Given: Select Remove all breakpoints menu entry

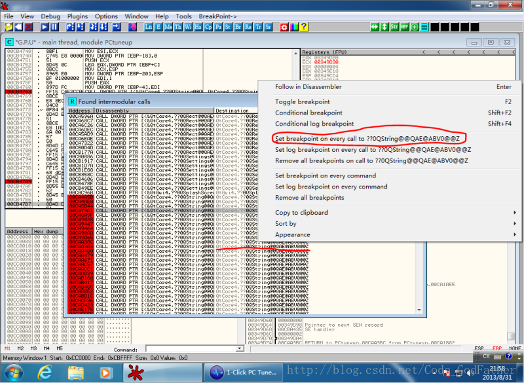Looking at the screenshot, I should pyautogui.click(x=389, y=198).
